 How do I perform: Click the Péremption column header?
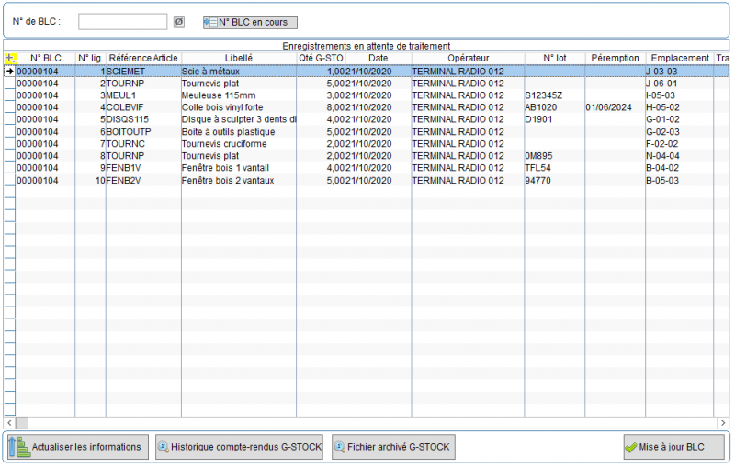pyautogui.click(x=615, y=58)
